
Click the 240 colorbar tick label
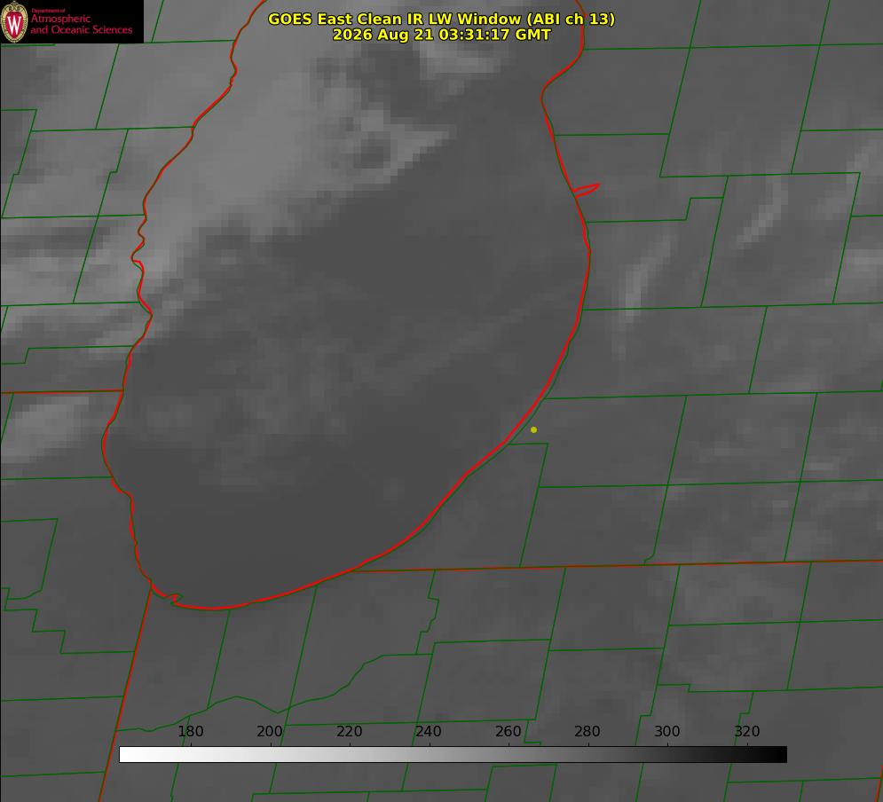point(429,731)
